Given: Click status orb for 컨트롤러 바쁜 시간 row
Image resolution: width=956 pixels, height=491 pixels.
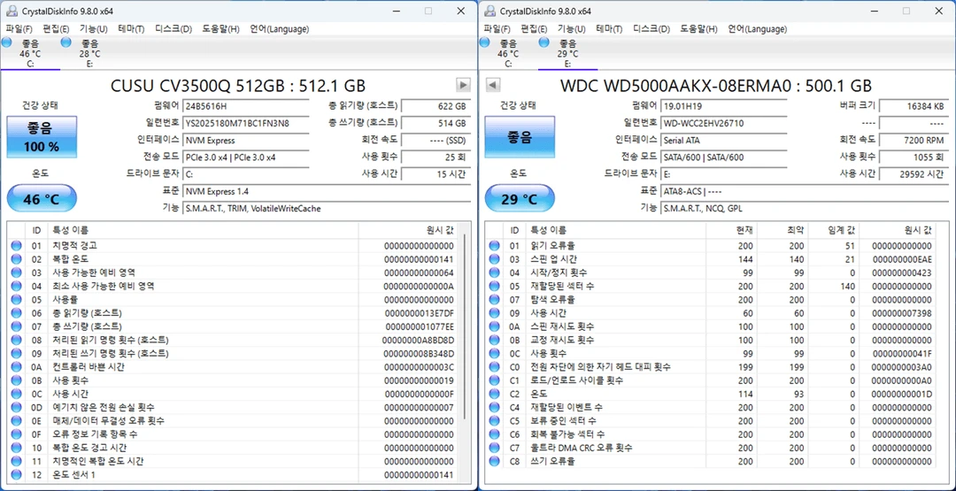Looking at the screenshot, I should 16,367.
